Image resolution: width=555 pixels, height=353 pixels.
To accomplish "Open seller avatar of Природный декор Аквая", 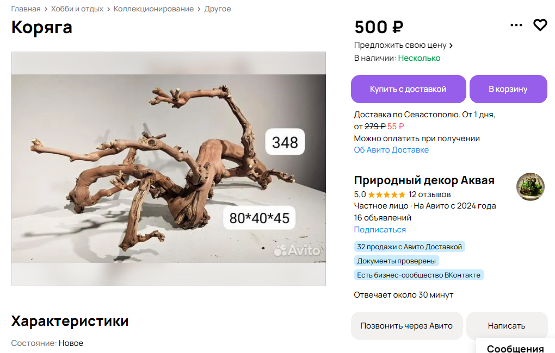I will point(530,187).
